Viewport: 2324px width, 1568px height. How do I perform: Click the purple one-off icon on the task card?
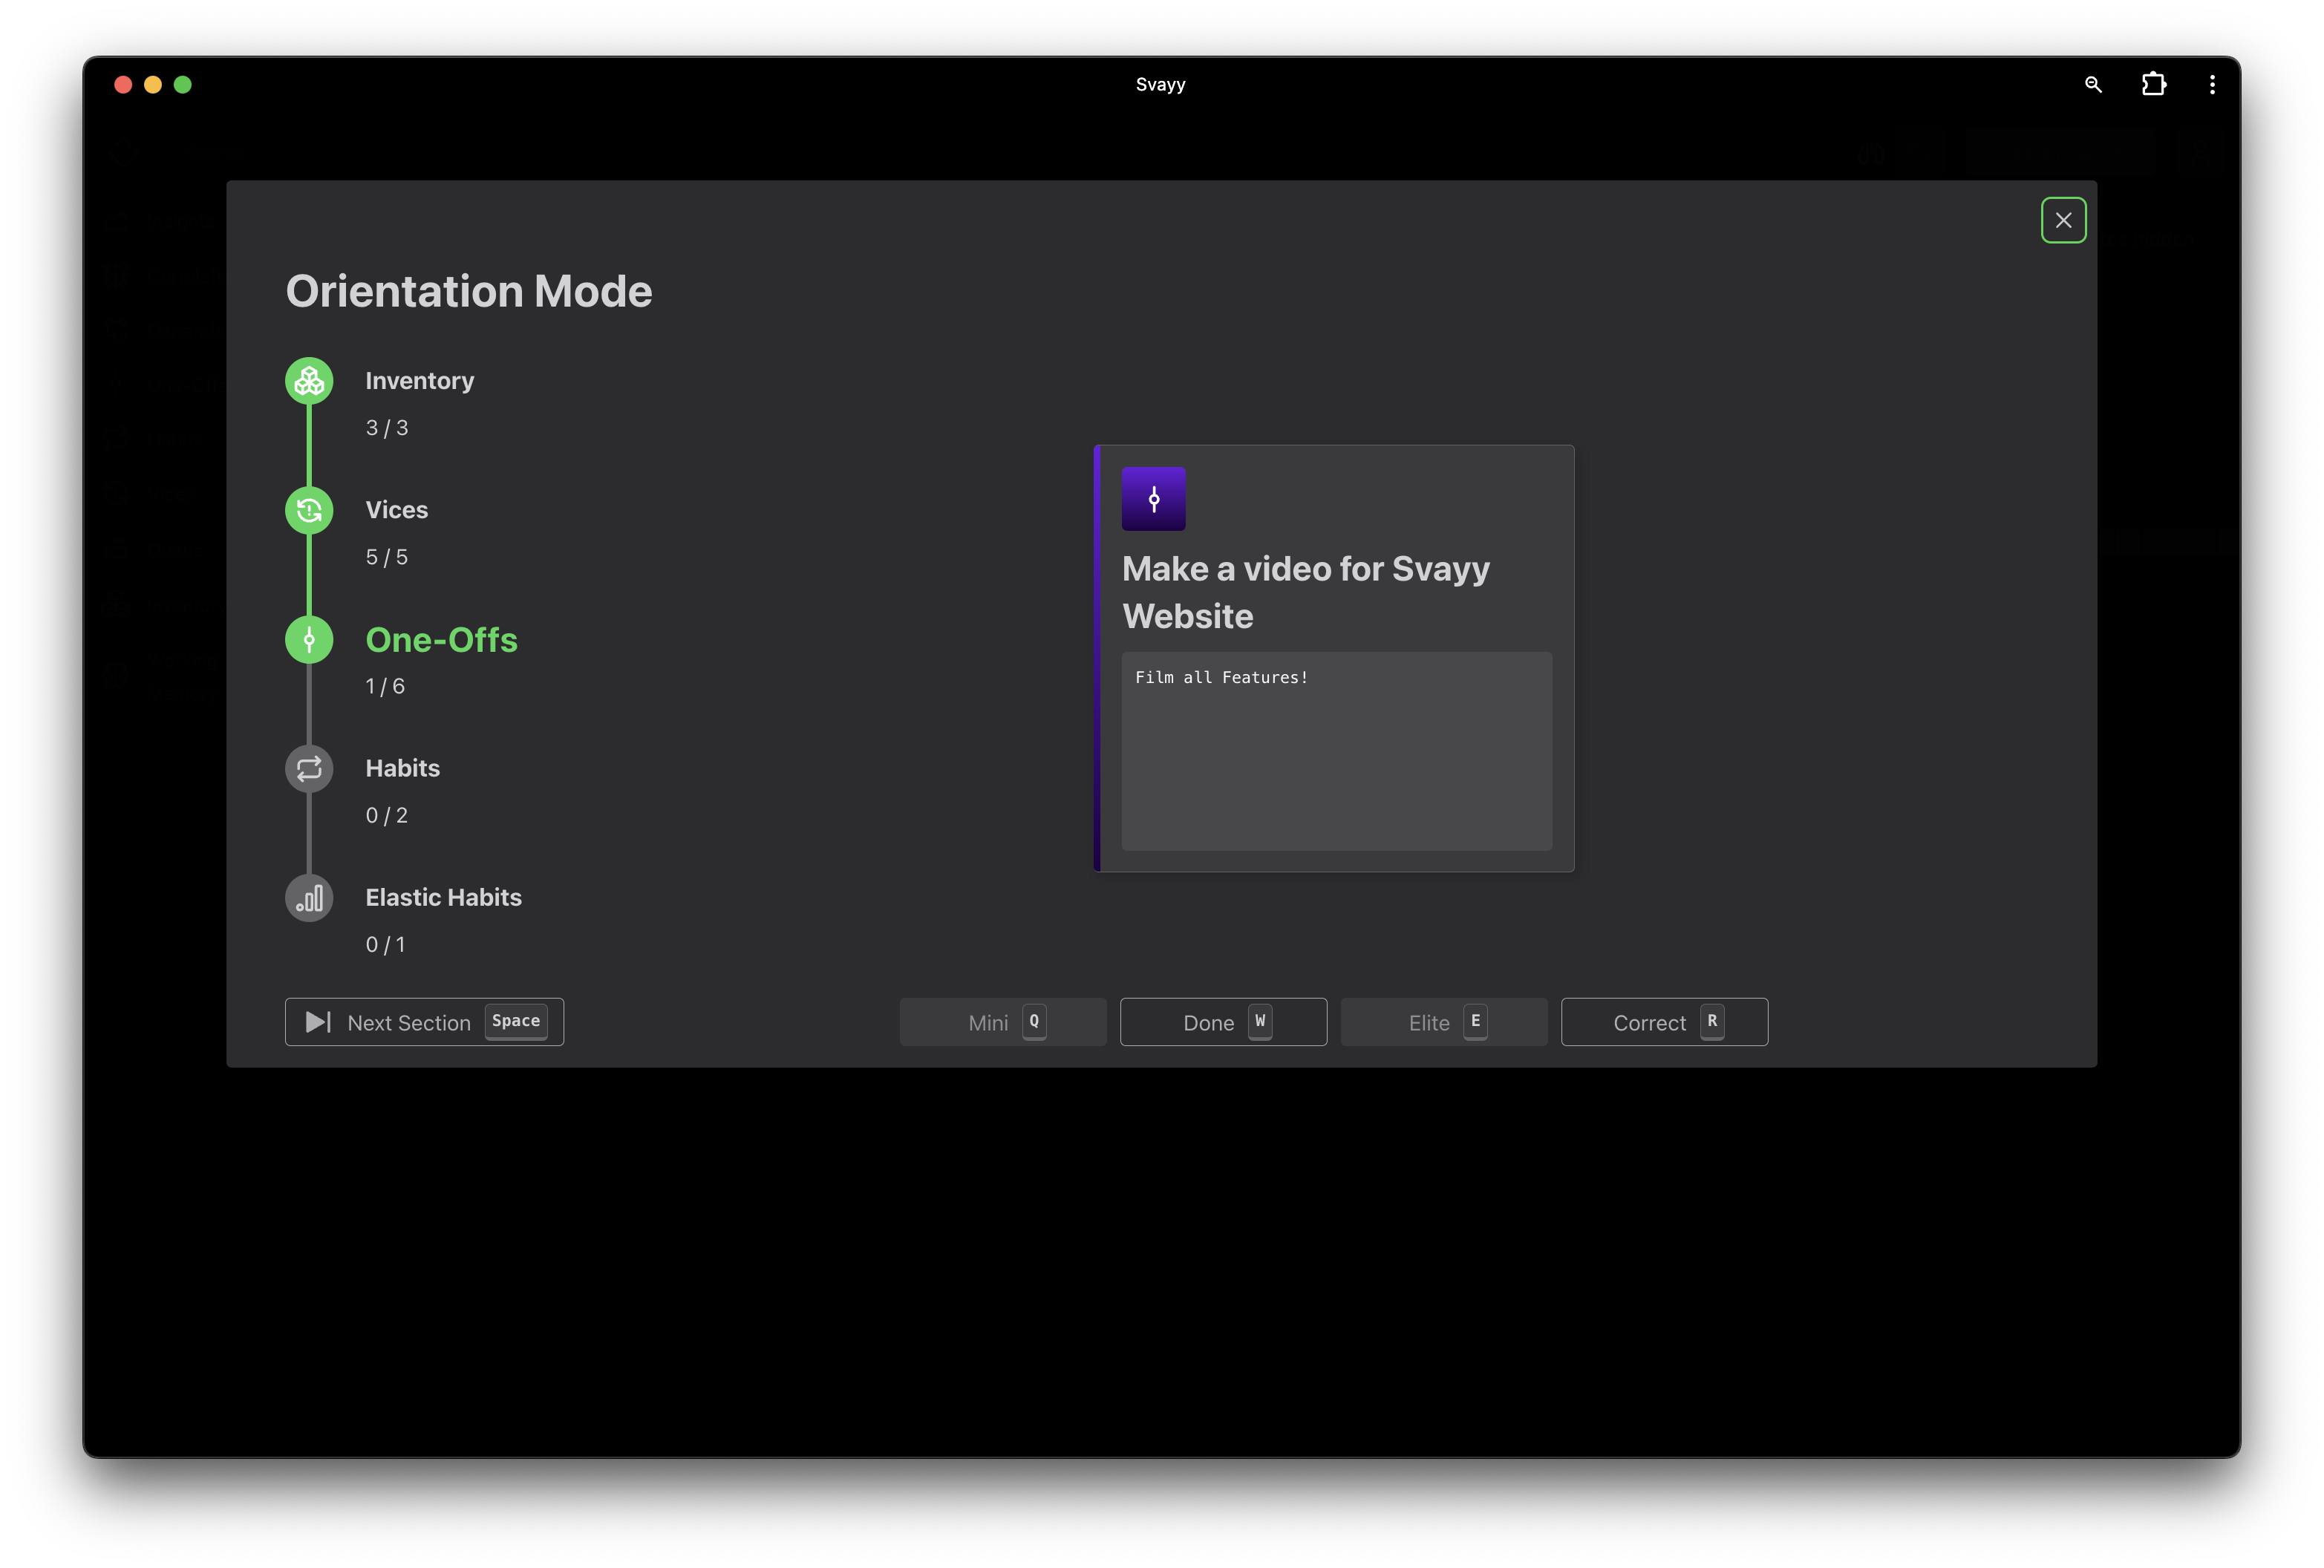point(1153,499)
